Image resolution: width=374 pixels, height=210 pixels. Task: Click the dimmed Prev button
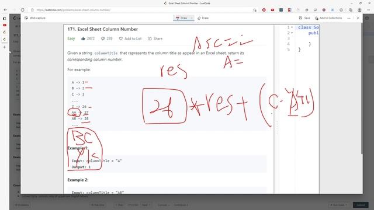pos(119,205)
